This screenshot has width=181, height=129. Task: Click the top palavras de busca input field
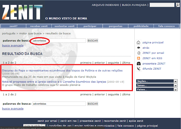[x=59, y=41]
